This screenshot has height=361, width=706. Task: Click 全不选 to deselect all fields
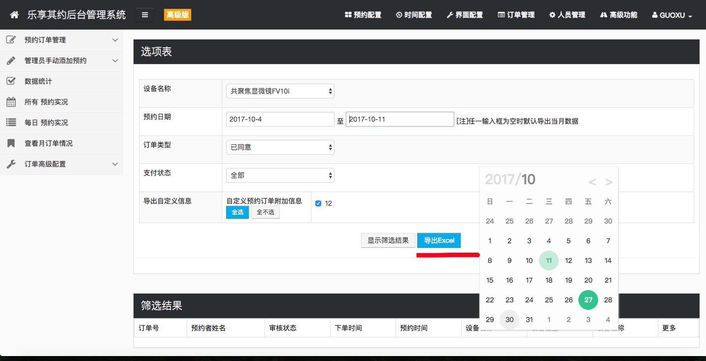[266, 212]
